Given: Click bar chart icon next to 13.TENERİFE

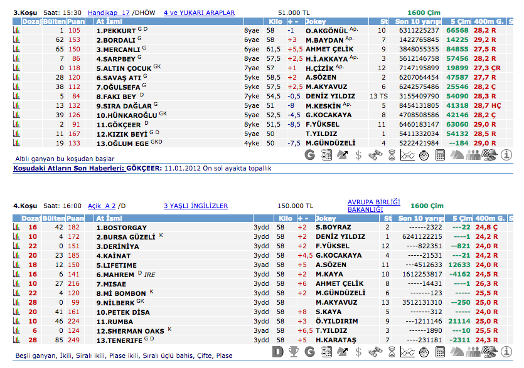Looking at the screenshot, I should point(17,340).
